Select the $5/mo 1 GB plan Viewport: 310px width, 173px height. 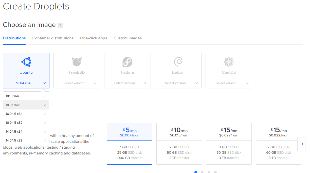tap(130, 144)
